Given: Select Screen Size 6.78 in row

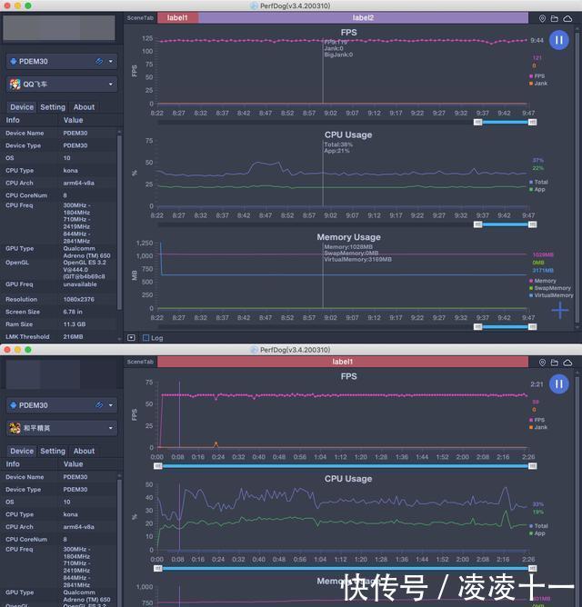Looking at the screenshot, I should [58, 312].
